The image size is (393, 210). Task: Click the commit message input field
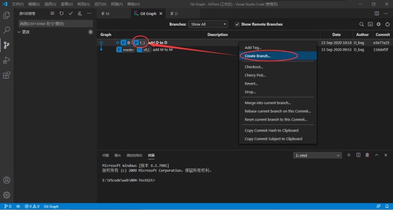tap(56, 23)
